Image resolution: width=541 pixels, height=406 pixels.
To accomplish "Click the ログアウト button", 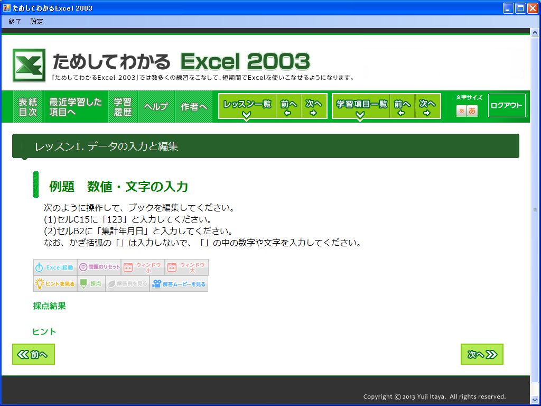I will coord(507,106).
